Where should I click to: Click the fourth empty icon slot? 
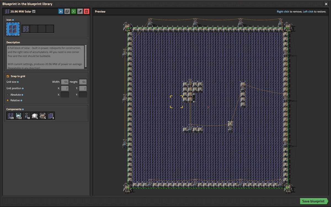(x=50, y=29)
